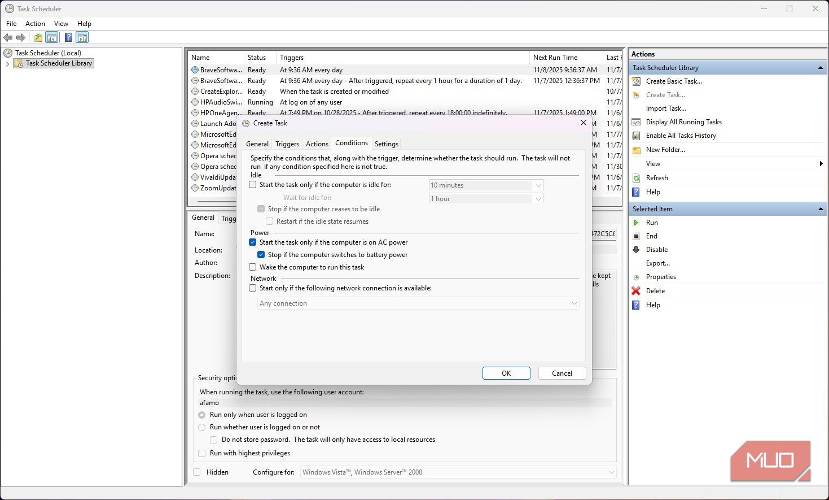Click the green Refresh icon

pyautogui.click(x=637, y=178)
